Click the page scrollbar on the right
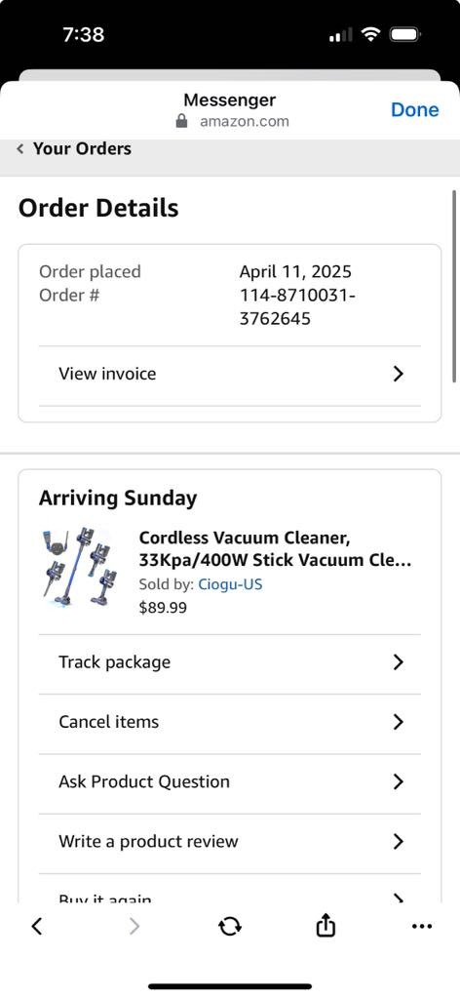 [x=455, y=286]
